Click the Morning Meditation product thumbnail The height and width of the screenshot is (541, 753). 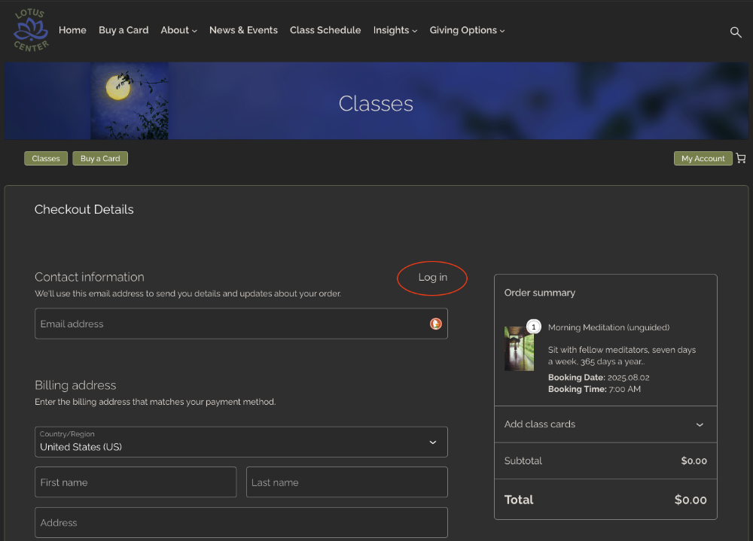point(519,348)
